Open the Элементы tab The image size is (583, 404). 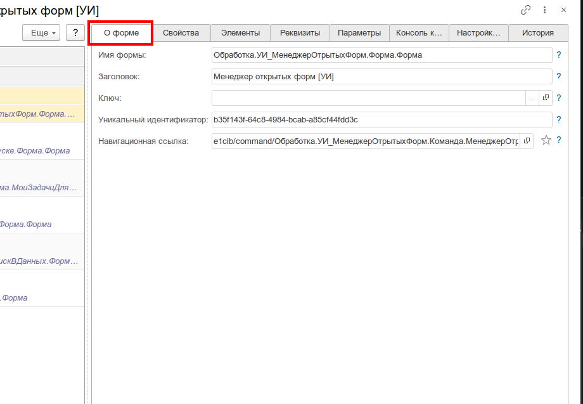tap(241, 33)
